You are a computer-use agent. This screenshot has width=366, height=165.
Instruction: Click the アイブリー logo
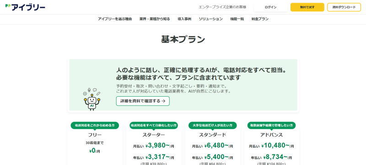25,7
